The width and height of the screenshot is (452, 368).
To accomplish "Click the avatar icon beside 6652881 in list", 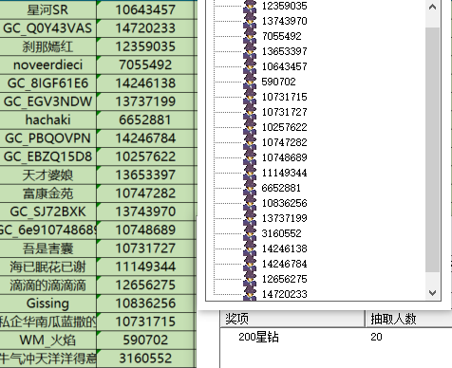I will click(x=250, y=188).
